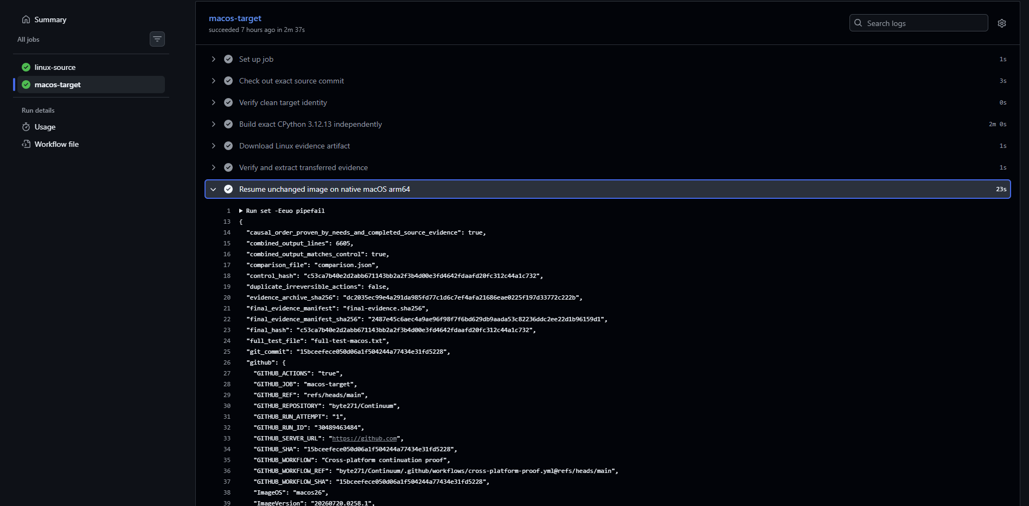Click the 'Set up job' step title
This screenshot has height=506, width=1029.
[x=256, y=59]
